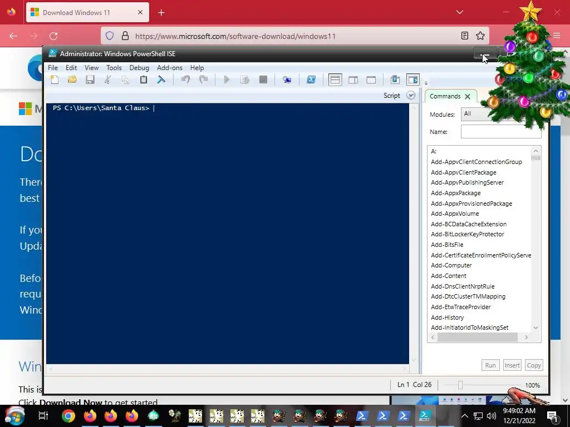
Task: Open the Edit menu
Action: [71, 67]
